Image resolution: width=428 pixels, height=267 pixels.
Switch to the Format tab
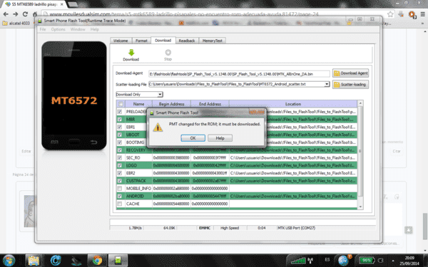point(141,41)
